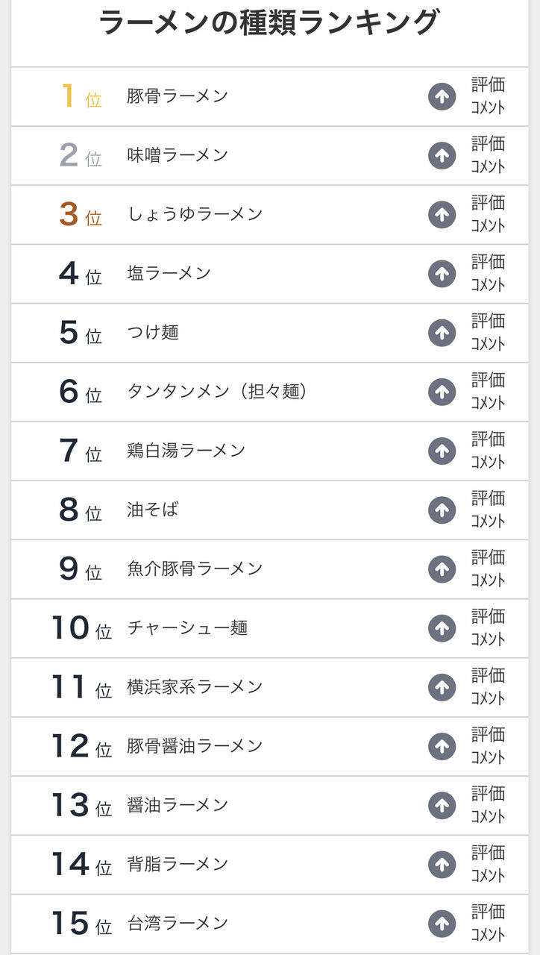Upvote 鶏白湯ラーメン via the arrow icon
This screenshot has width=540, height=955.
click(x=442, y=451)
